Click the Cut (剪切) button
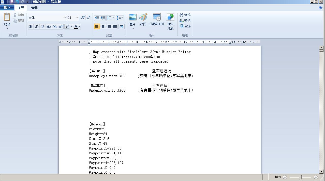 pos(19,15)
